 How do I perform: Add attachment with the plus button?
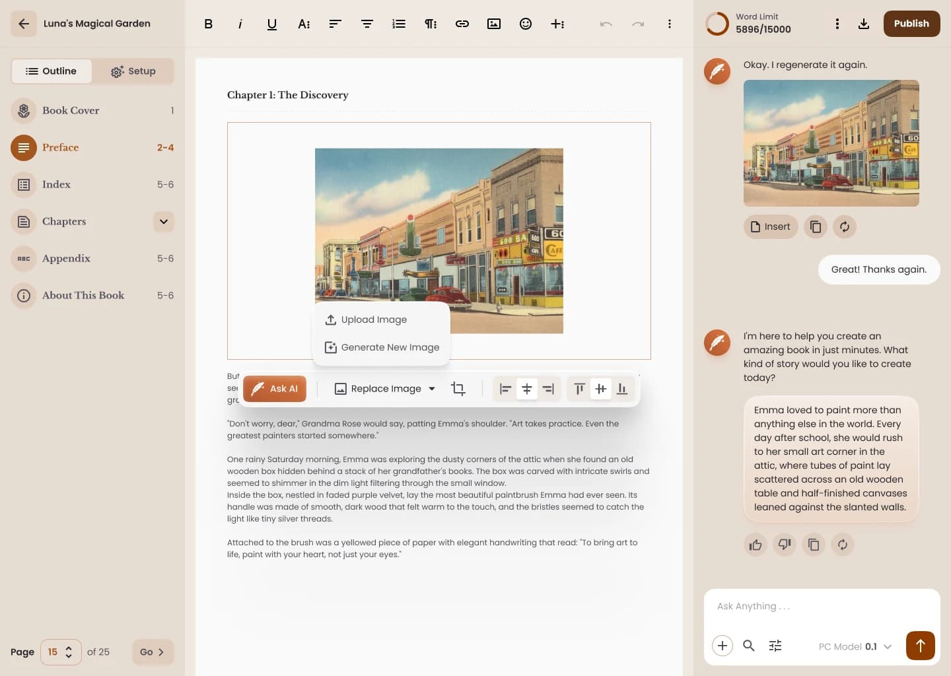coord(722,646)
